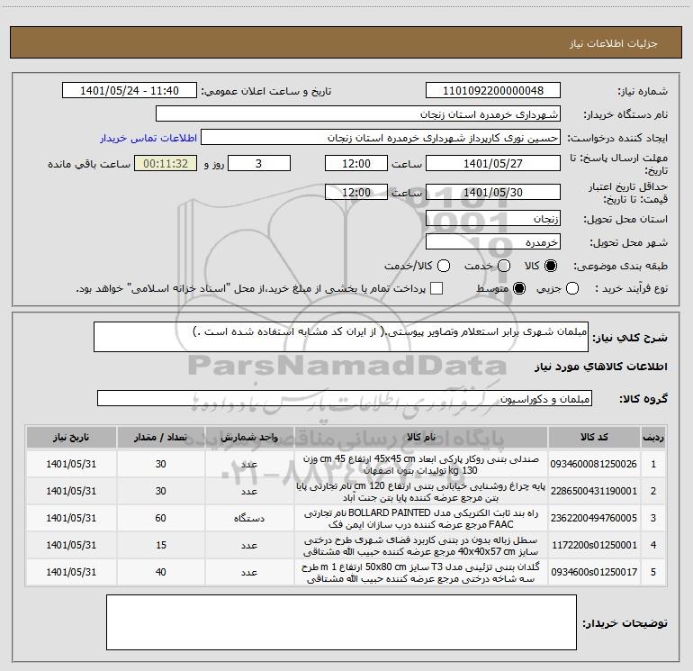Screen dimensions: 693x671
Task: Click unit دستگاه in row 3
Action: point(249,519)
